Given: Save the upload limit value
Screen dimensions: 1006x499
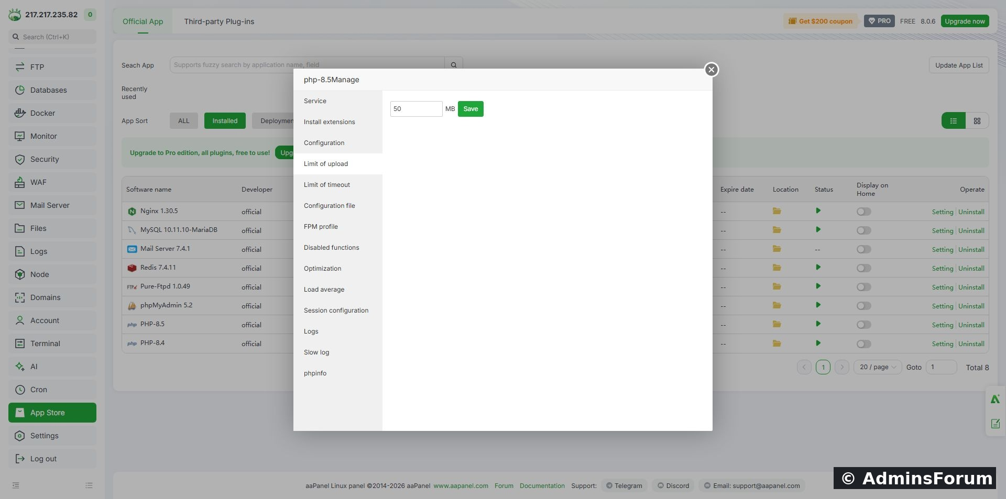Looking at the screenshot, I should pos(471,109).
